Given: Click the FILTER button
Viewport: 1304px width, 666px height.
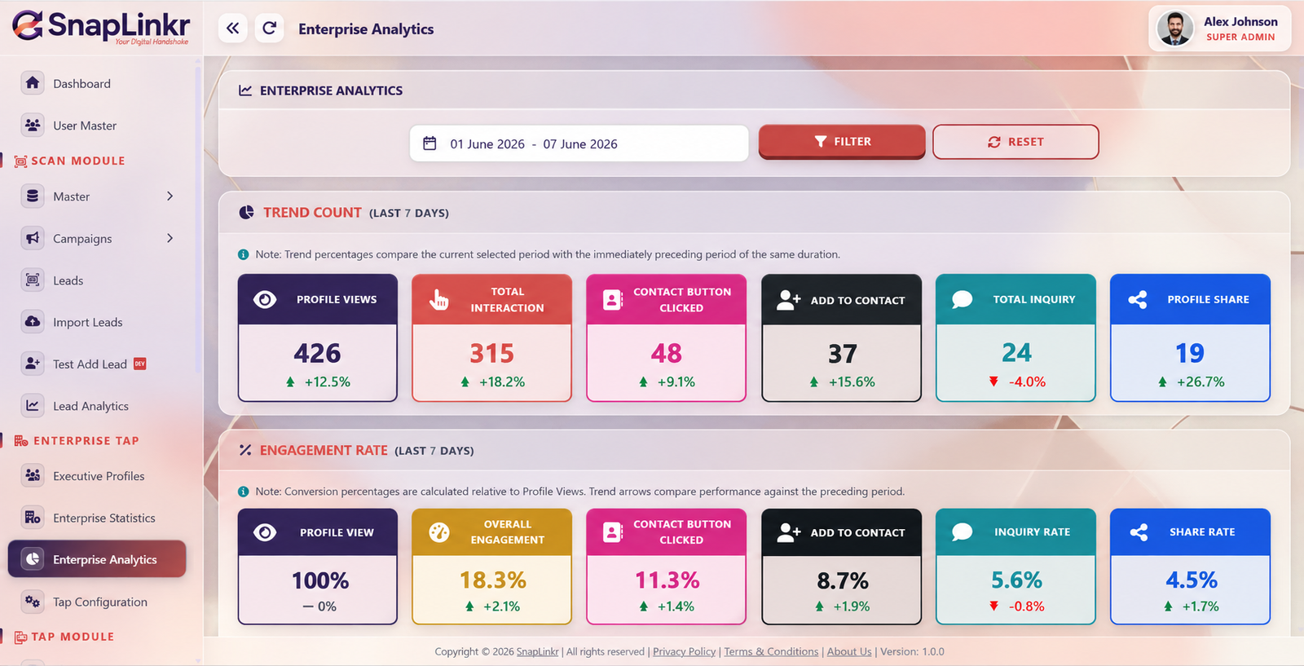Looking at the screenshot, I should tap(842, 141).
